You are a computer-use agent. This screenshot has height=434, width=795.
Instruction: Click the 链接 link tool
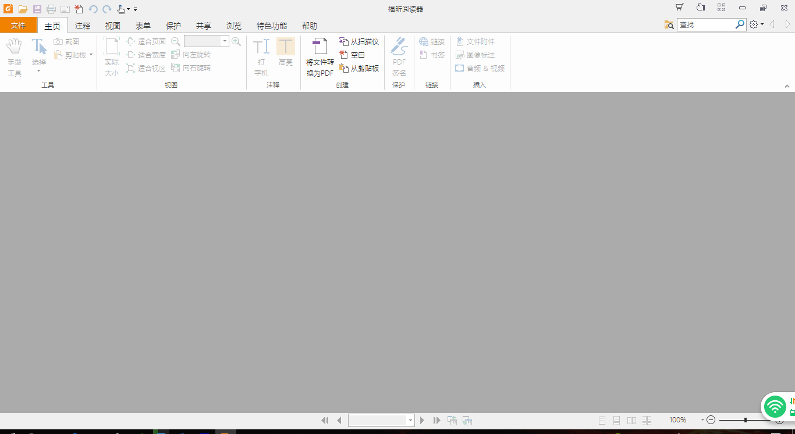click(432, 42)
